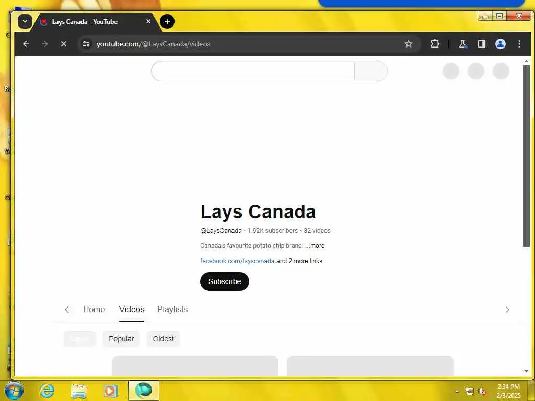Screen dimensions: 535x401
Task: Minimize the browser window
Action: point(485,16)
